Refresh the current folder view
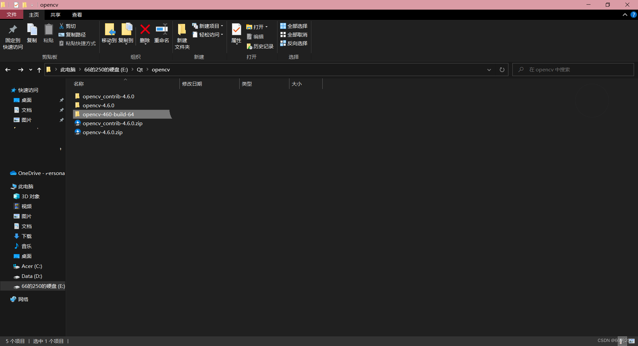The image size is (638, 346). point(502,70)
